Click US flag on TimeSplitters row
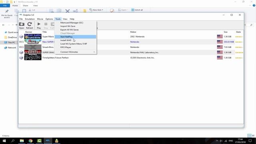This screenshot has height=144, width=256. point(220,58)
